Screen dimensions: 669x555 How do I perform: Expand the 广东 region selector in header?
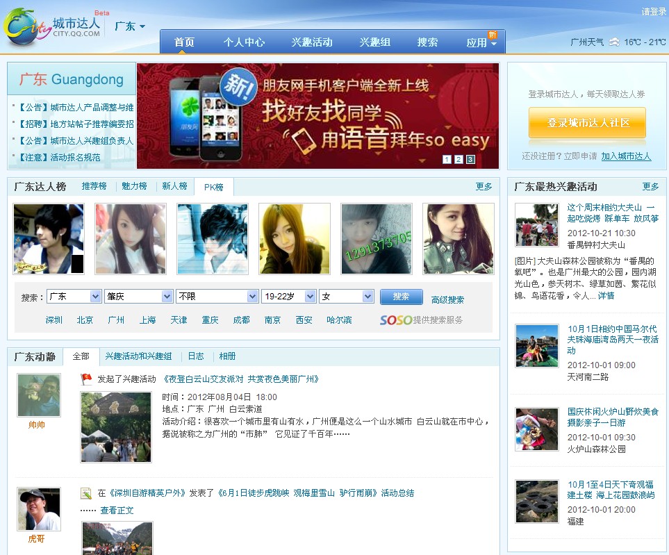[x=130, y=26]
